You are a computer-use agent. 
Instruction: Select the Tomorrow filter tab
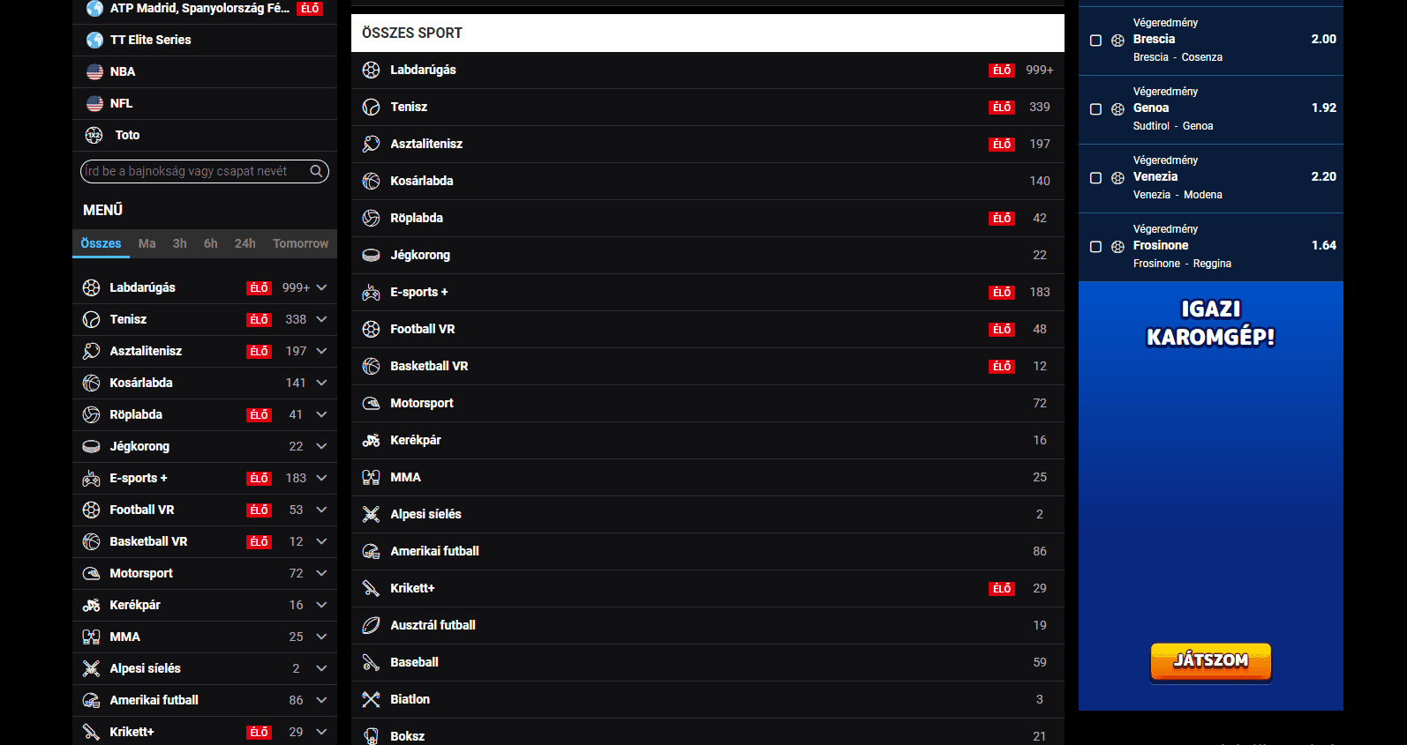(x=300, y=243)
